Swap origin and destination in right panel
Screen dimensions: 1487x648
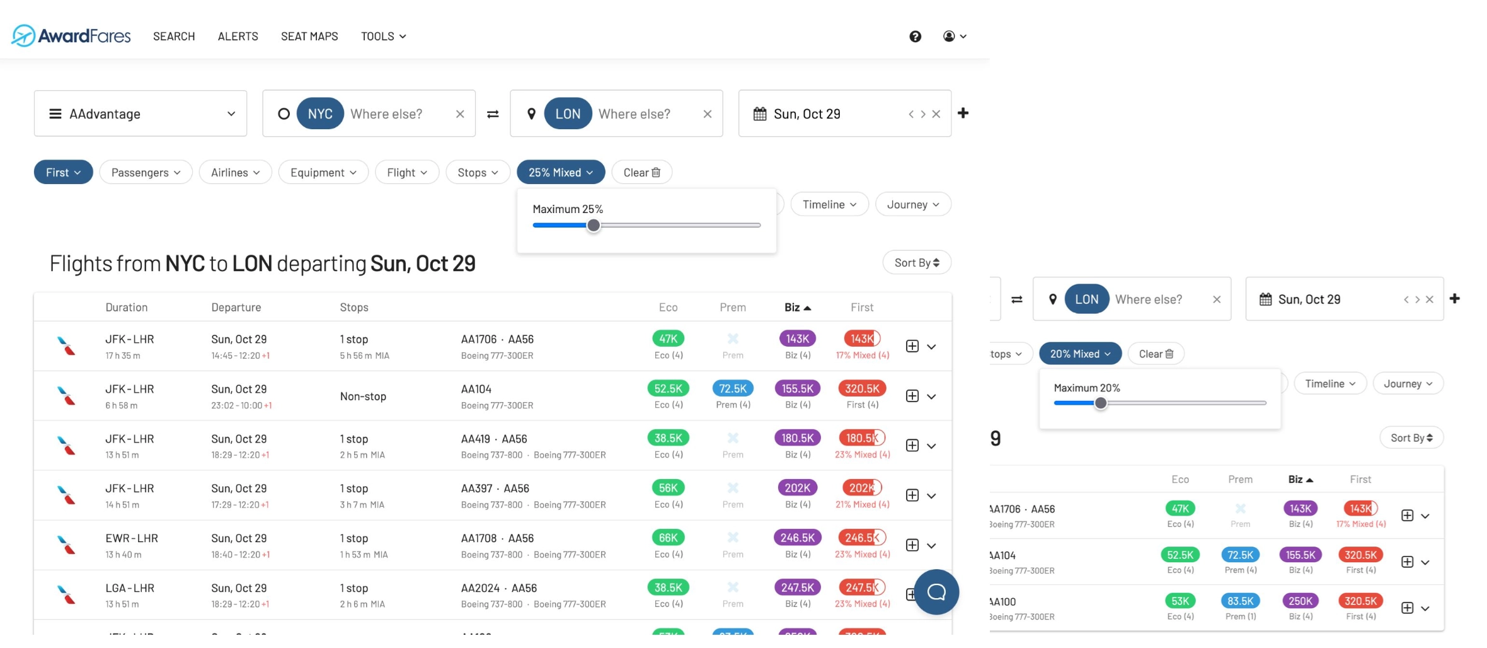click(x=1017, y=299)
